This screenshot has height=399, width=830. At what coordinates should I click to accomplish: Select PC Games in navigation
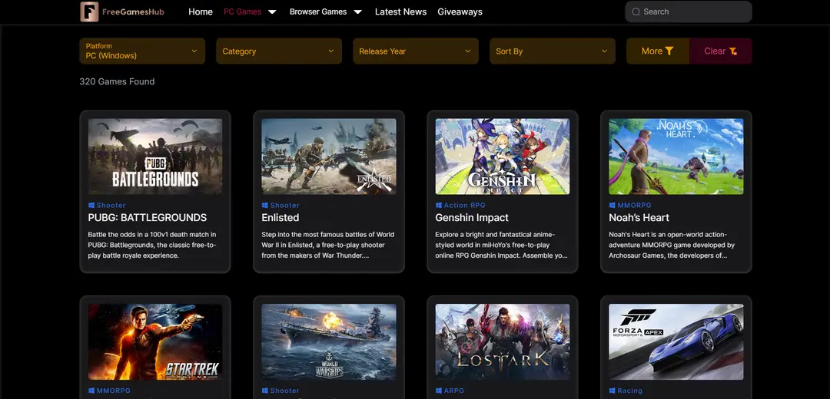(242, 12)
